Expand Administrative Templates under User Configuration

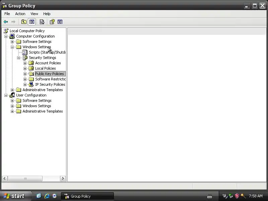click(x=12, y=112)
